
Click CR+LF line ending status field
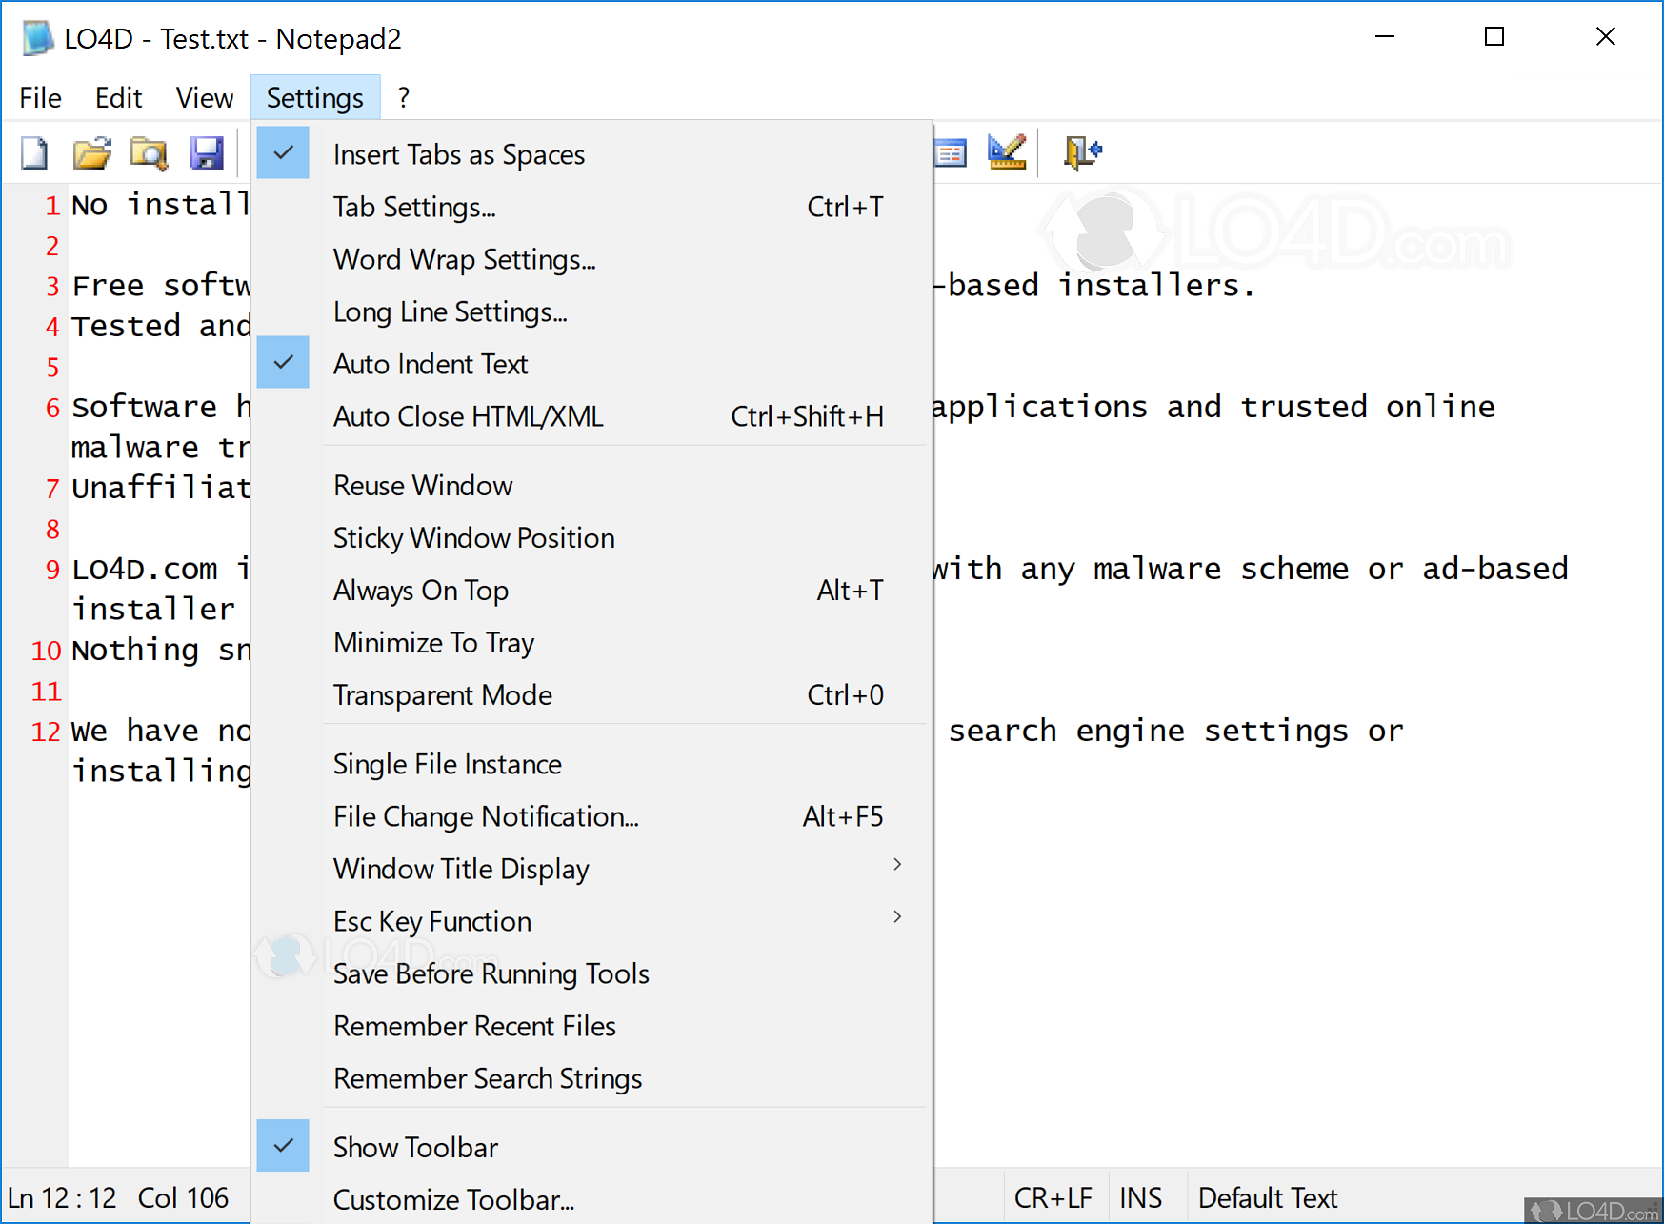[1053, 1197]
